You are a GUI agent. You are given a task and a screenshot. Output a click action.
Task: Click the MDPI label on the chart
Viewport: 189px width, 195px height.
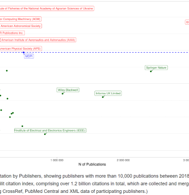click(29, 56)
